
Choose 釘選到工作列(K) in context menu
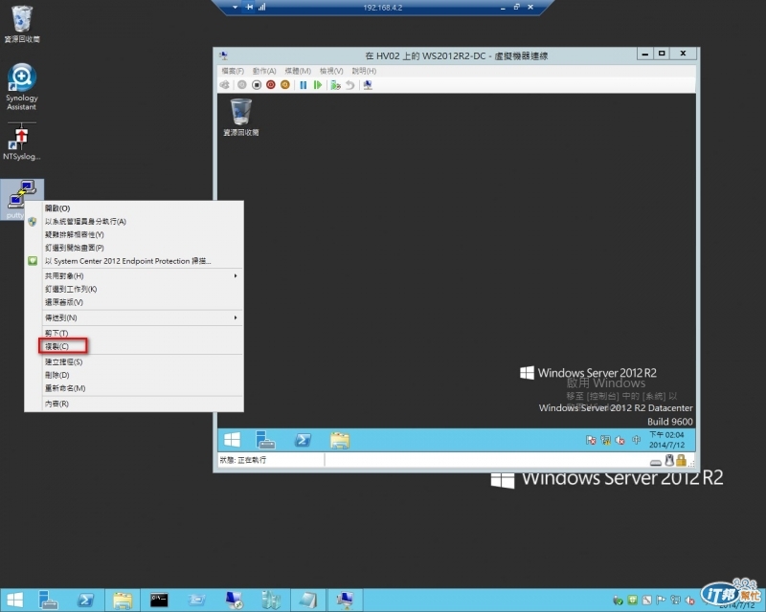point(134,289)
